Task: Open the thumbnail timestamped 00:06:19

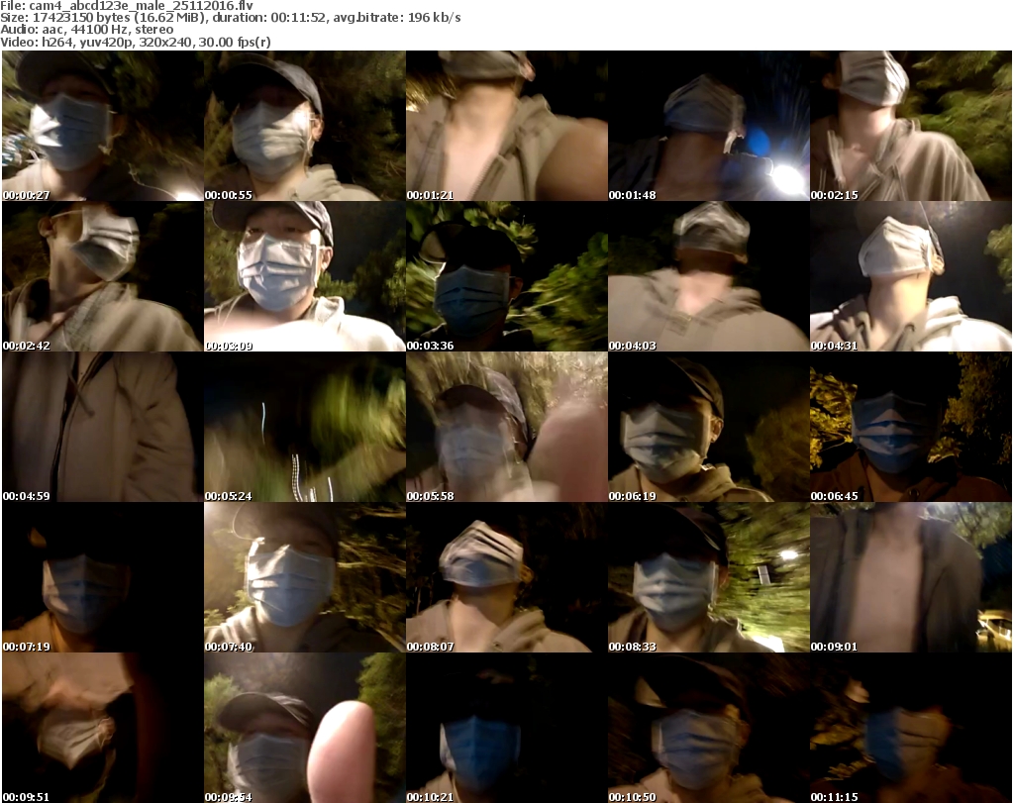Action: click(x=709, y=427)
